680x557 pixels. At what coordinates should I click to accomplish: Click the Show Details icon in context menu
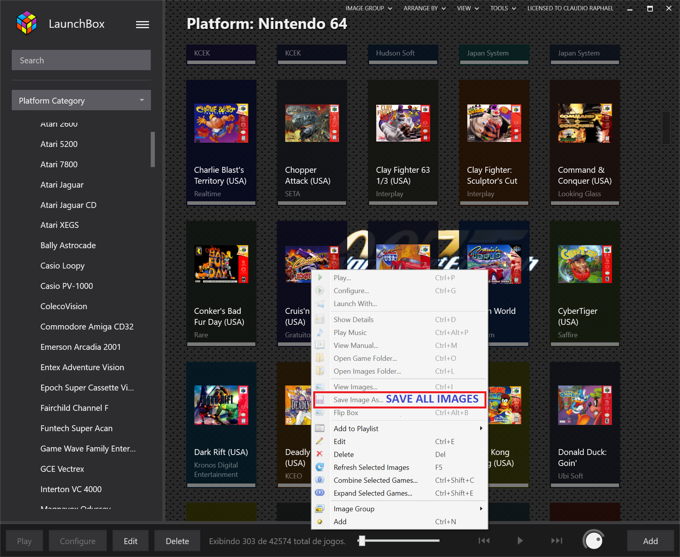pos(320,319)
